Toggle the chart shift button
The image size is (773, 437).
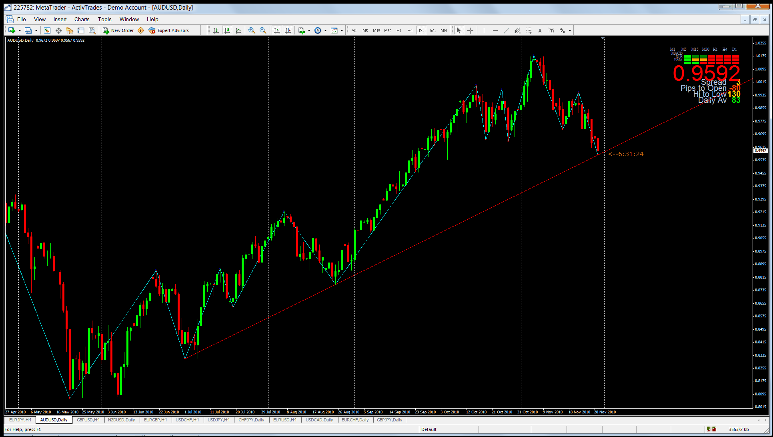[288, 30]
